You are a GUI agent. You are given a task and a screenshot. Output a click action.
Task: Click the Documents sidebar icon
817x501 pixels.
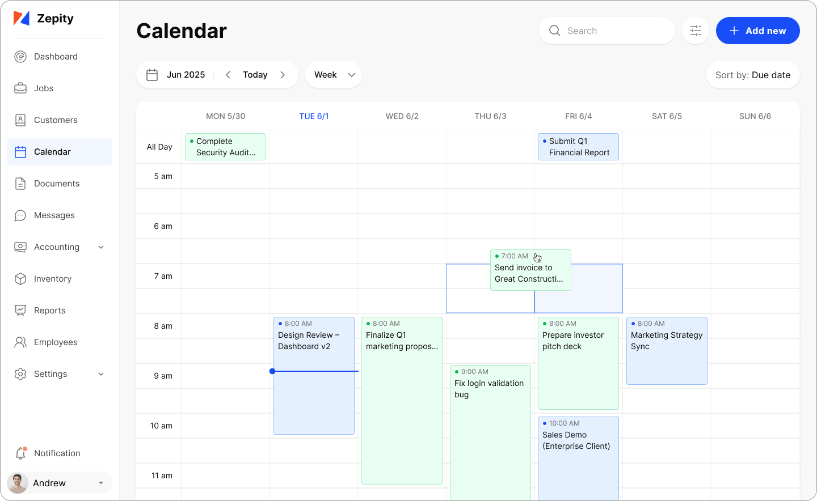click(20, 184)
